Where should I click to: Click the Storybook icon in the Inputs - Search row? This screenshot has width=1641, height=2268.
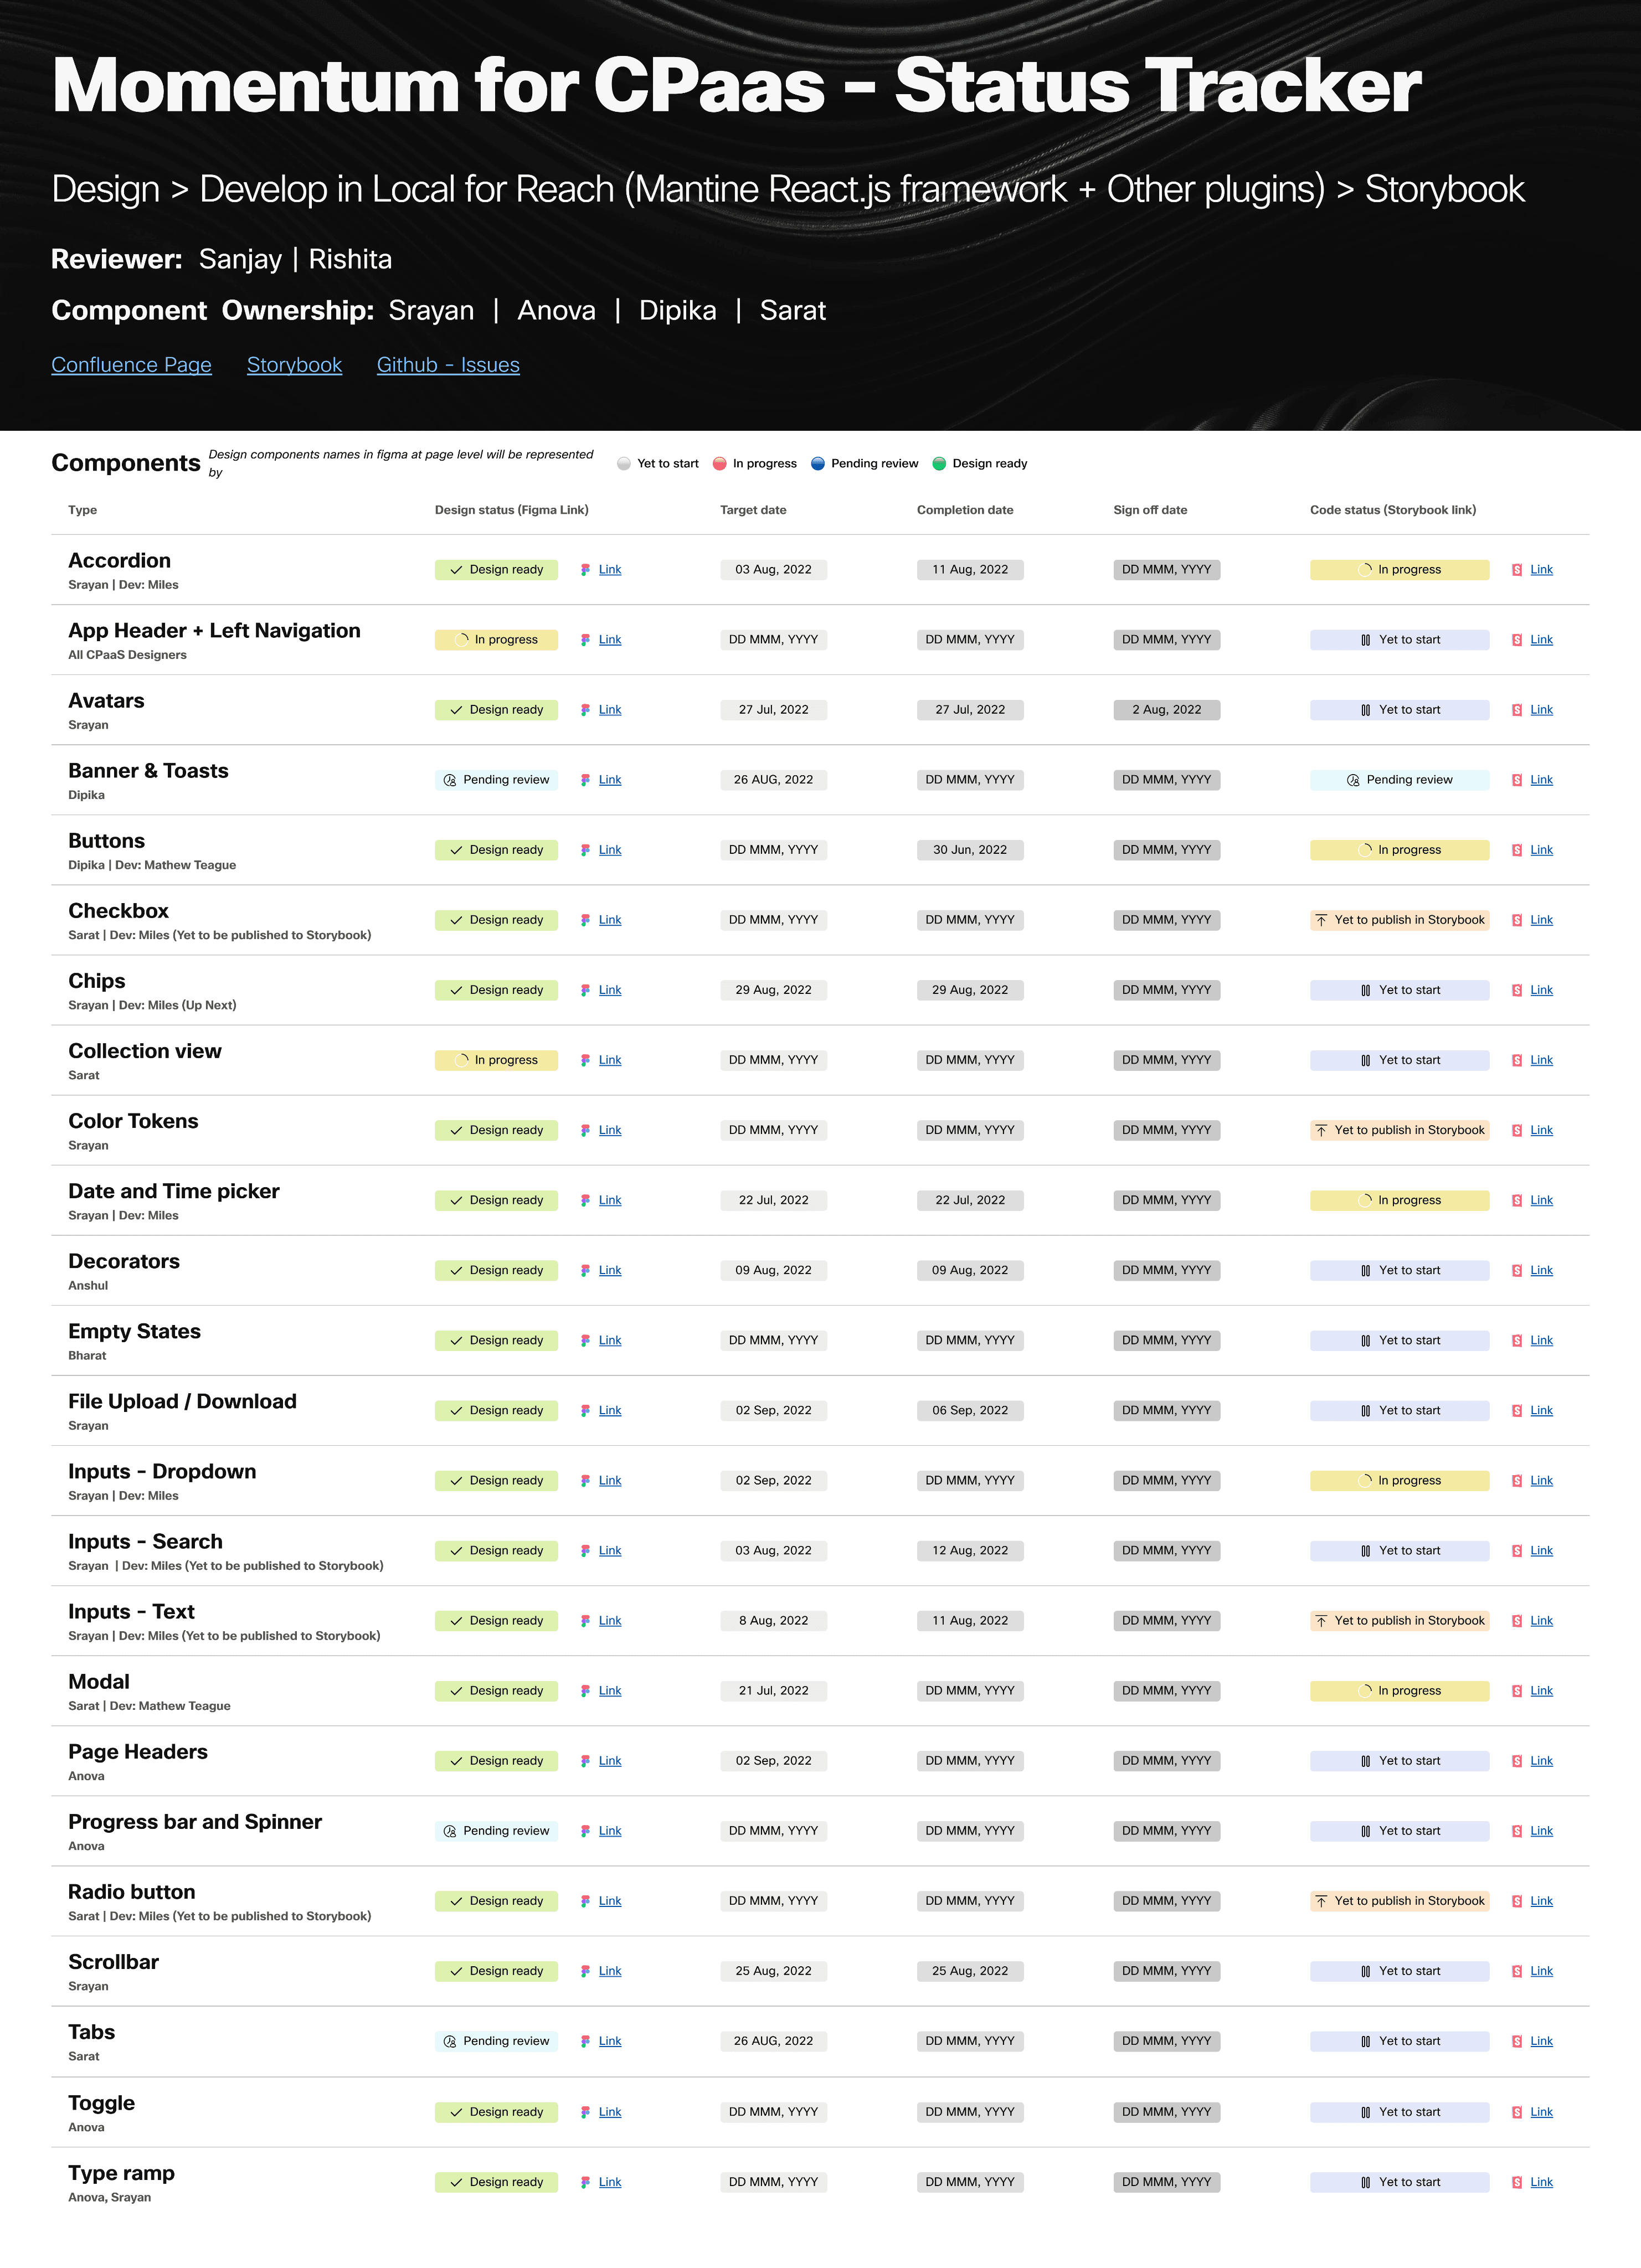1517,1551
